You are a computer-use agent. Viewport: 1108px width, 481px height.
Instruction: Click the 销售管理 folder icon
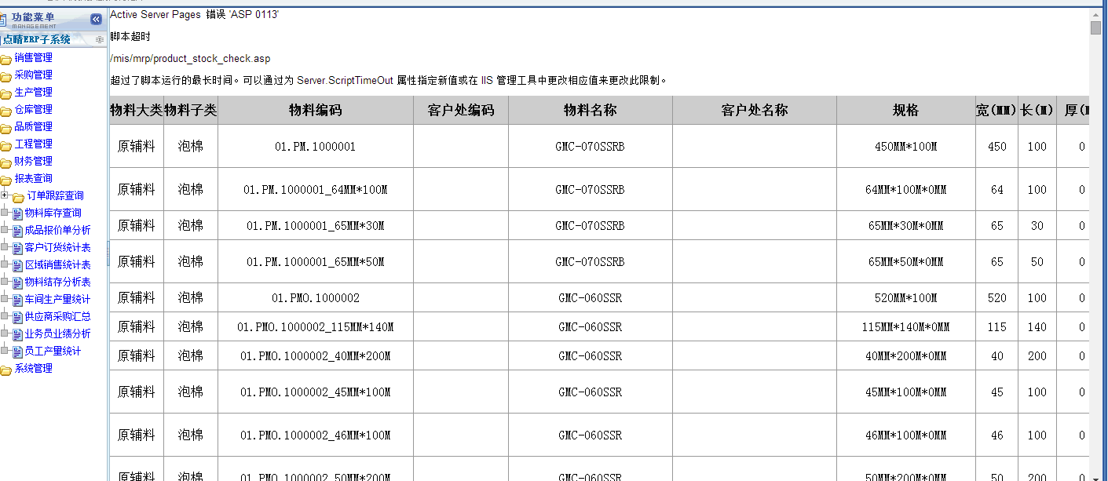pos(6,58)
